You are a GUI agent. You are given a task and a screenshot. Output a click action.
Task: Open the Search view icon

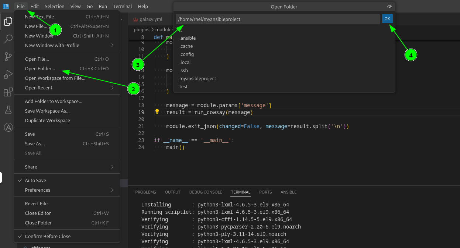click(8, 39)
